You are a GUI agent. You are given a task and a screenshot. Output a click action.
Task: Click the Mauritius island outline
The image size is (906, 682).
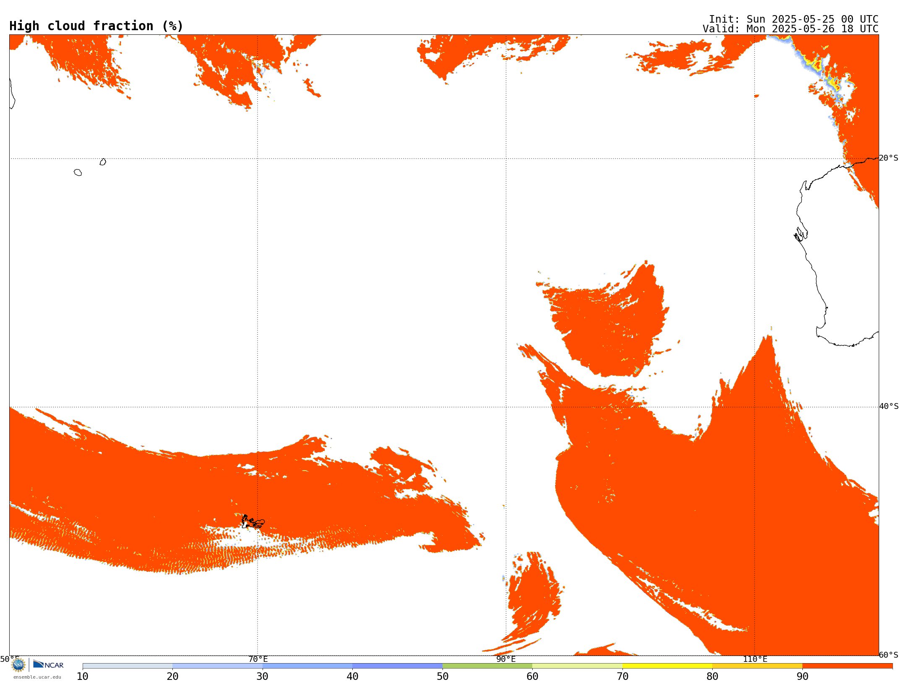103,162
